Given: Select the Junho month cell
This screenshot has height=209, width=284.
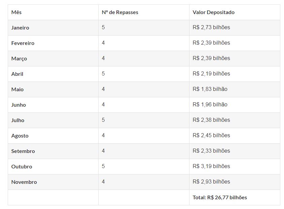Looking at the screenshot, I should [x=19, y=105].
